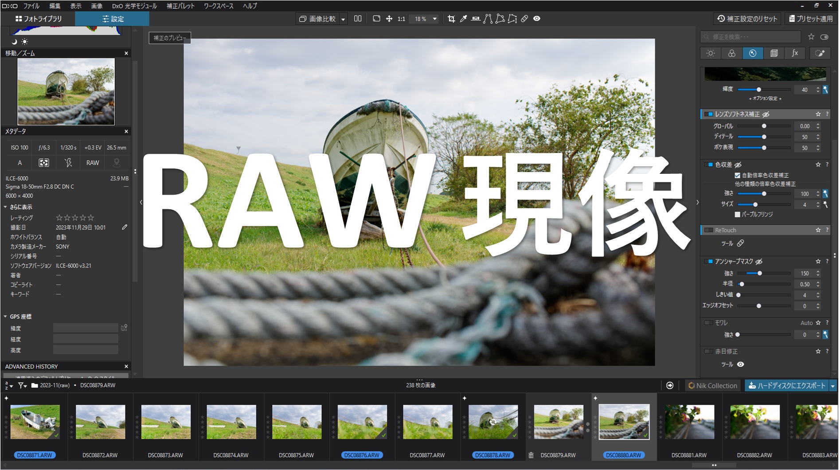The height and width of the screenshot is (470, 840).
Task: Switch to フォトライブラリ tab
Action: coord(38,19)
